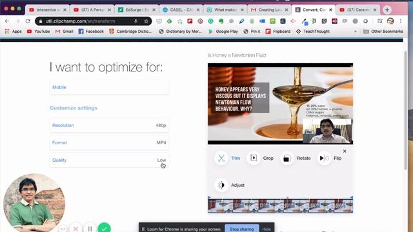Image resolution: width=413 pixels, height=232 pixels.
Task: Open the Chrome three-dot menu
Action: [401, 21]
